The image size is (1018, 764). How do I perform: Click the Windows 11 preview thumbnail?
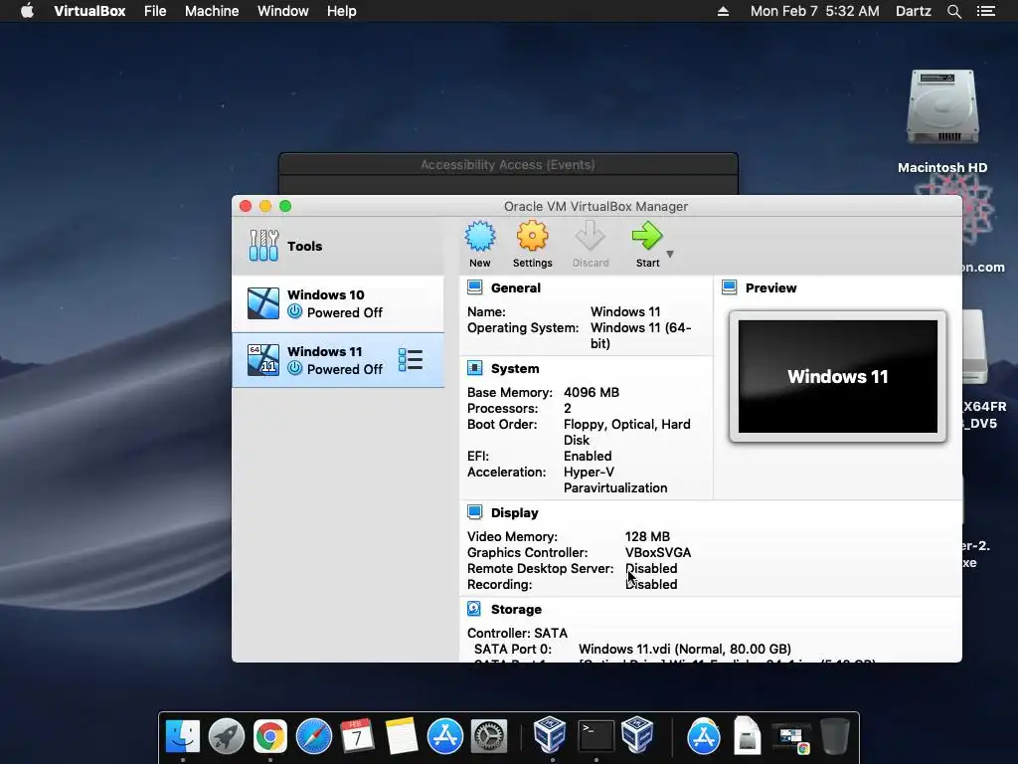click(x=837, y=376)
